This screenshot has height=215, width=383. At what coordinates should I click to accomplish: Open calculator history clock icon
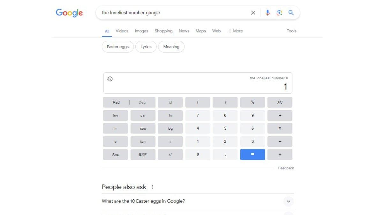pyautogui.click(x=110, y=79)
